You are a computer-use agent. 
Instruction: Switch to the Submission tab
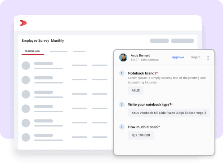[x=32, y=51]
